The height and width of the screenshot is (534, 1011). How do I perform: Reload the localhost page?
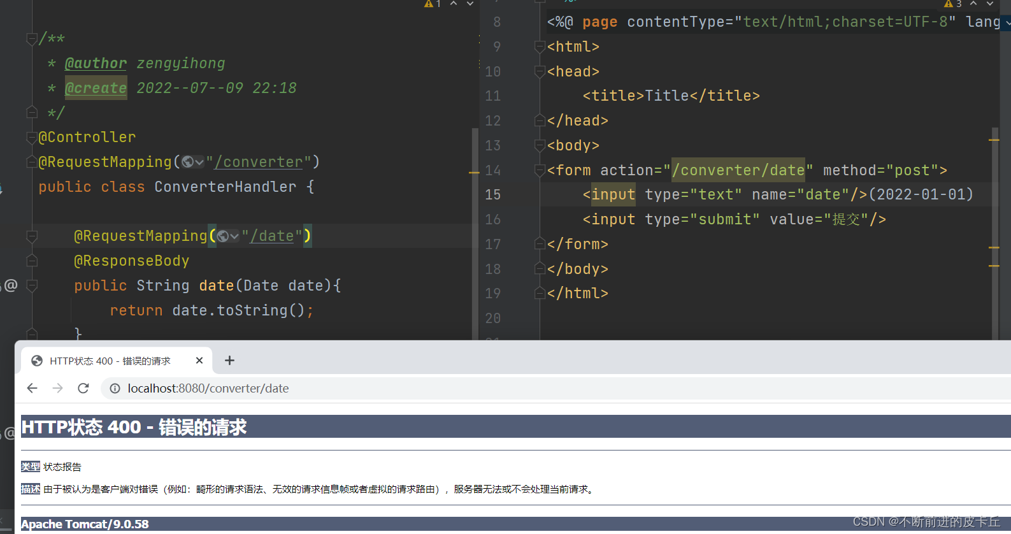click(x=83, y=388)
